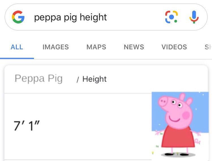Select the partially visible SH tab

click(208, 47)
